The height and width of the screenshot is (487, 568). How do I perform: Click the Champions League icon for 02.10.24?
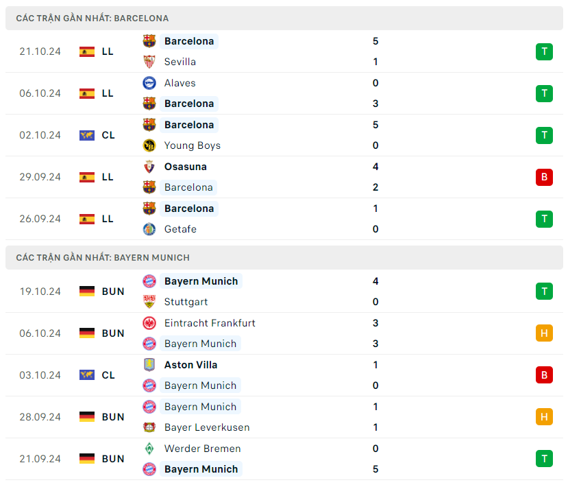point(87,135)
